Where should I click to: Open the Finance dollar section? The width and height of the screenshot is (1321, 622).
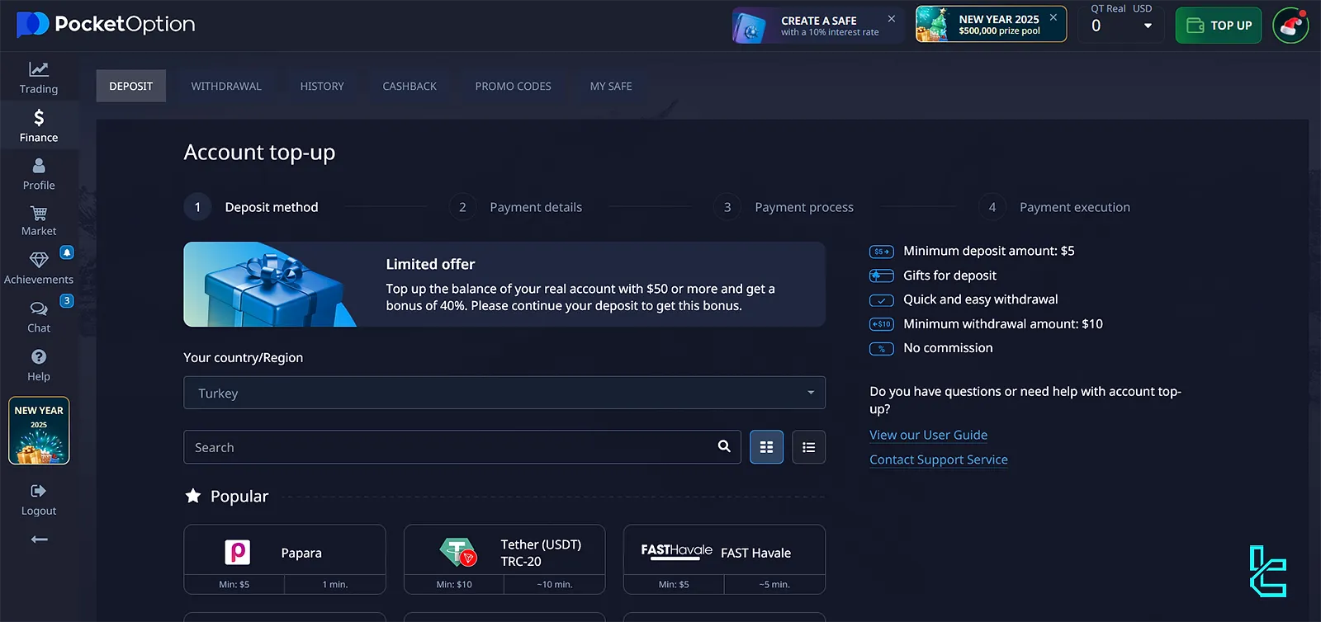(x=39, y=126)
